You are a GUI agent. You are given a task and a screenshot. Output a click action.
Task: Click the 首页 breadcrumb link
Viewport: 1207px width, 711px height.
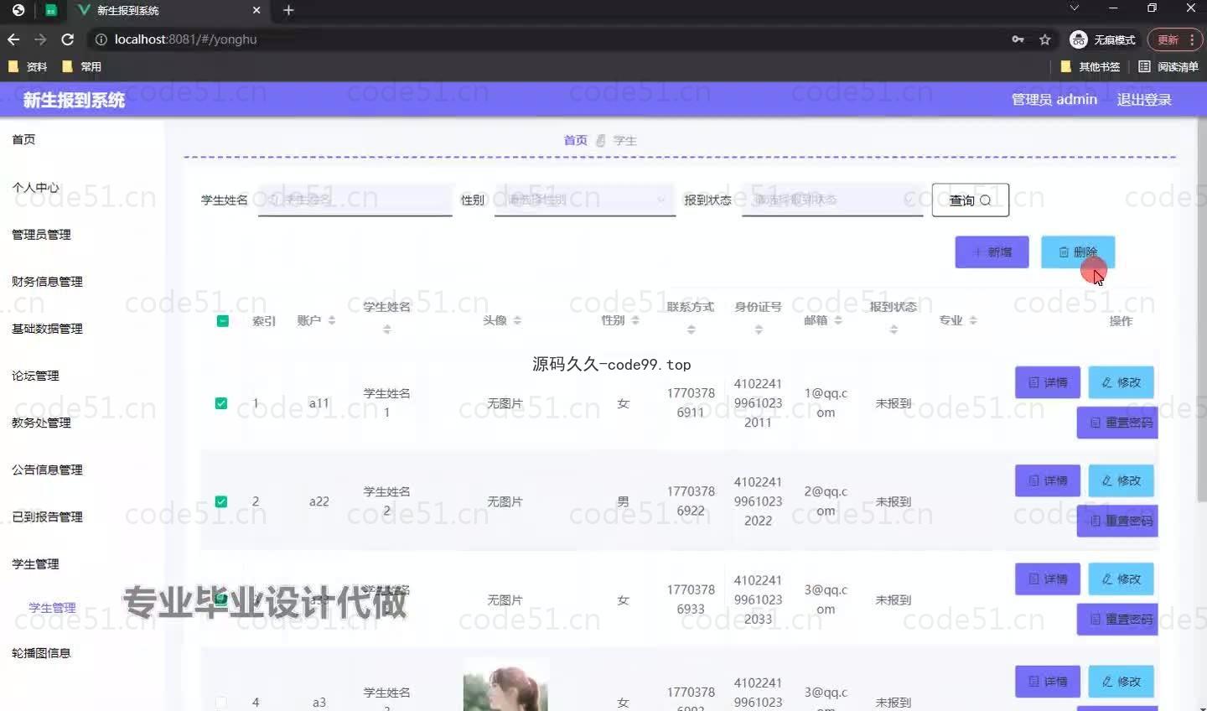pos(575,140)
